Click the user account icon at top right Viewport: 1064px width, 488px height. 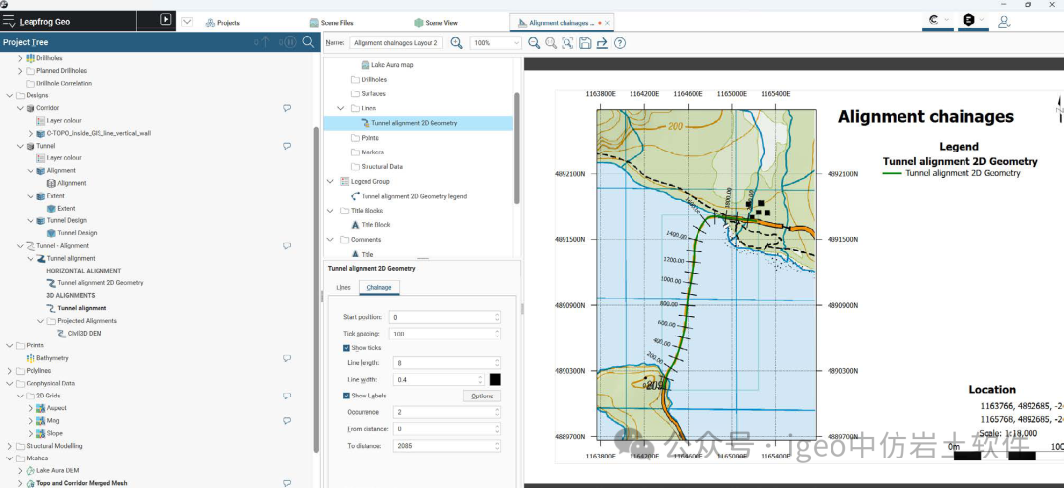(x=1004, y=21)
